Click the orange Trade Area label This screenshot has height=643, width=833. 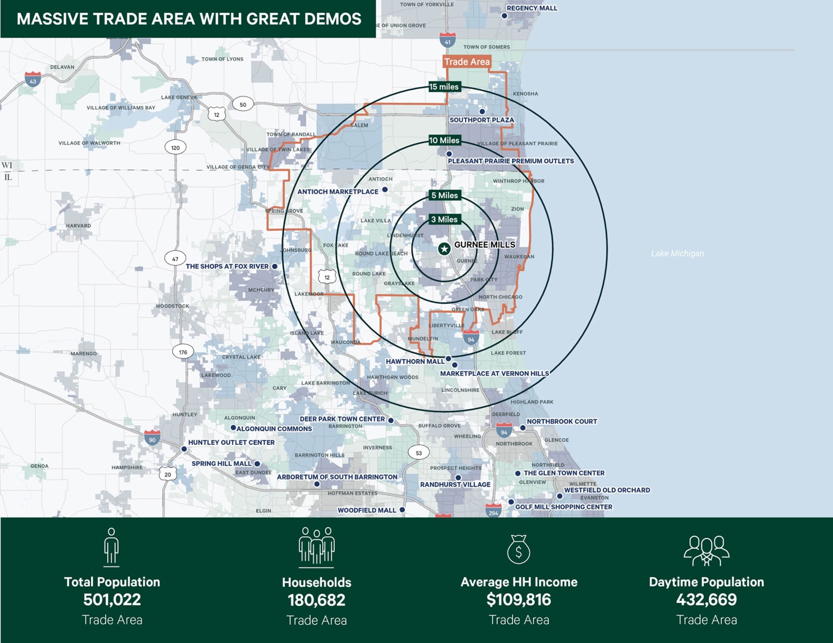click(466, 61)
